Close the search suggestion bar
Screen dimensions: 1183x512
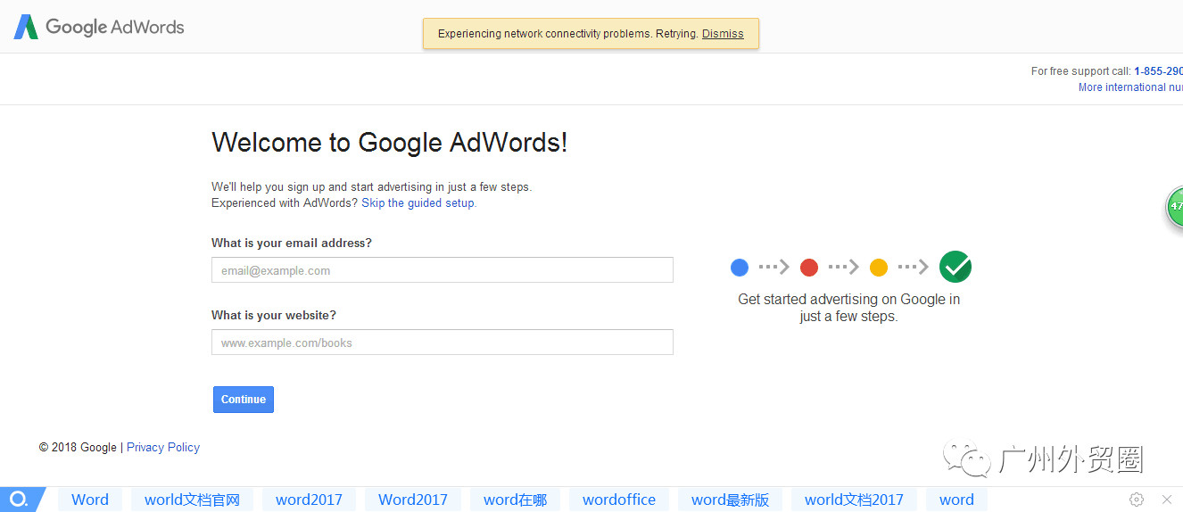pos(1167,500)
